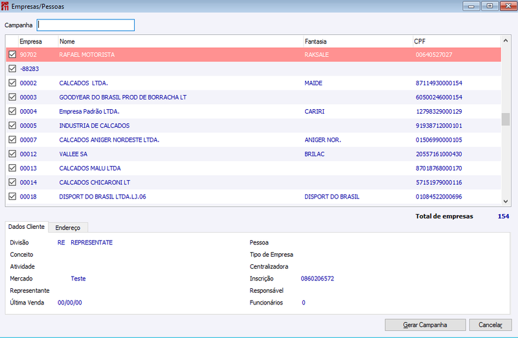Click the ANIGER NOR. fantasia cell
This screenshot has height=338, width=518.
[322, 140]
